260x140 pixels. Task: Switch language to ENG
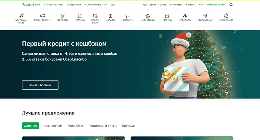[201, 5]
